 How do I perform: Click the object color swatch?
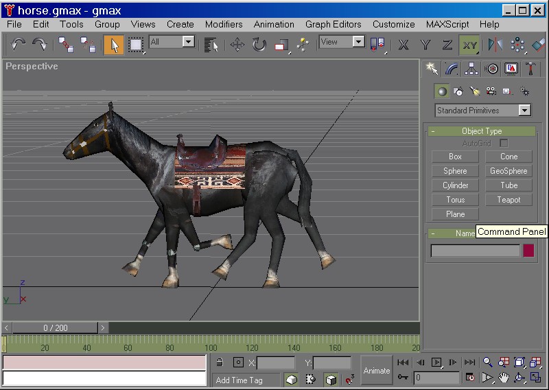click(x=528, y=251)
